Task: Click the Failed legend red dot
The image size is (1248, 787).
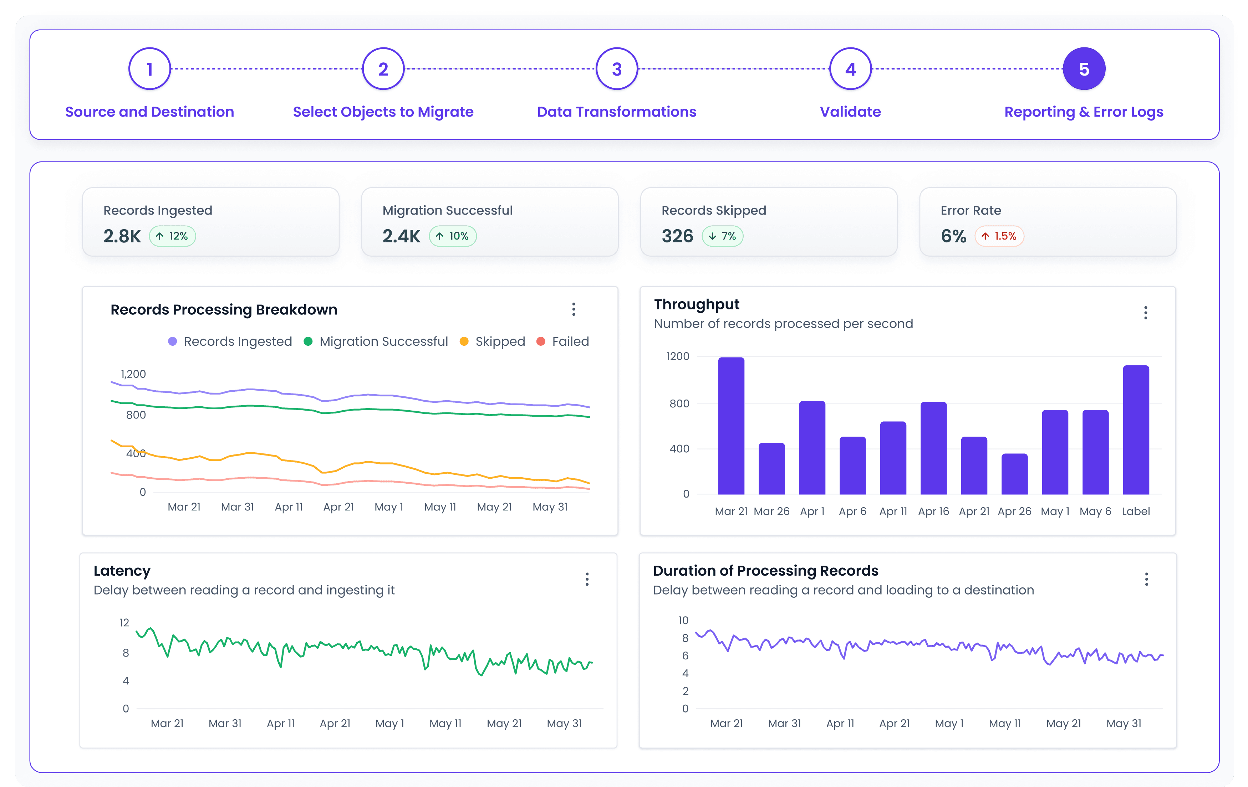Action: click(541, 342)
